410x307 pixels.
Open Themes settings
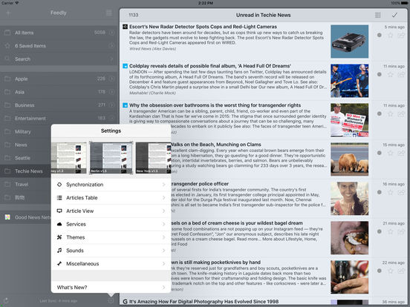[111, 237]
